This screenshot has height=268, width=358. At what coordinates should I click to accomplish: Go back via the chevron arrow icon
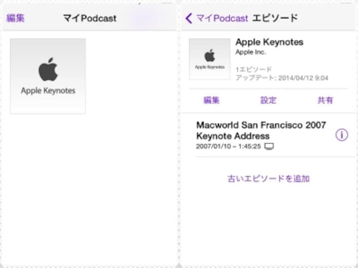click(x=189, y=18)
